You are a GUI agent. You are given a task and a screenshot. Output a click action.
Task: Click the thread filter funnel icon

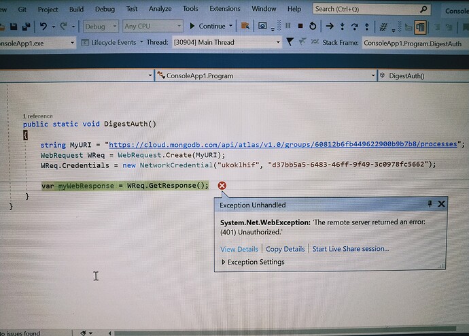[x=290, y=42]
